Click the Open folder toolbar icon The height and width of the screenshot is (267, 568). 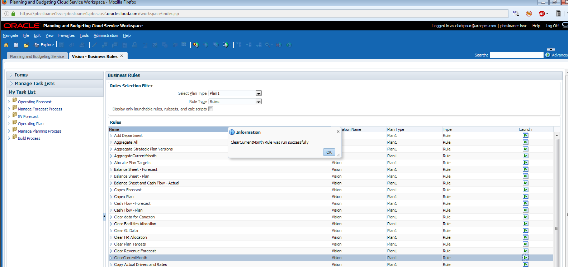(x=26, y=45)
